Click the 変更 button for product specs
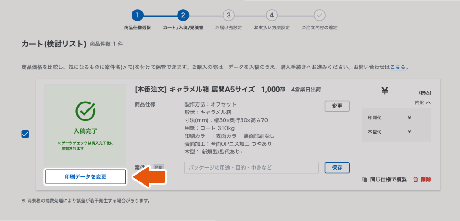Viewport: 460px width, 221px height. [x=337, y=106]
